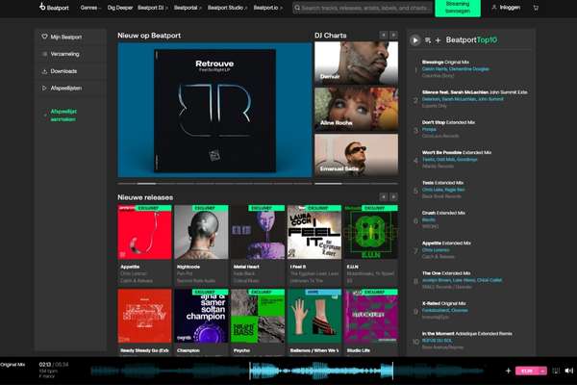This screenshot has width=577, height=385.
Task: Click DJ Charts previous arrow
Action: click(x=384, y=35)
